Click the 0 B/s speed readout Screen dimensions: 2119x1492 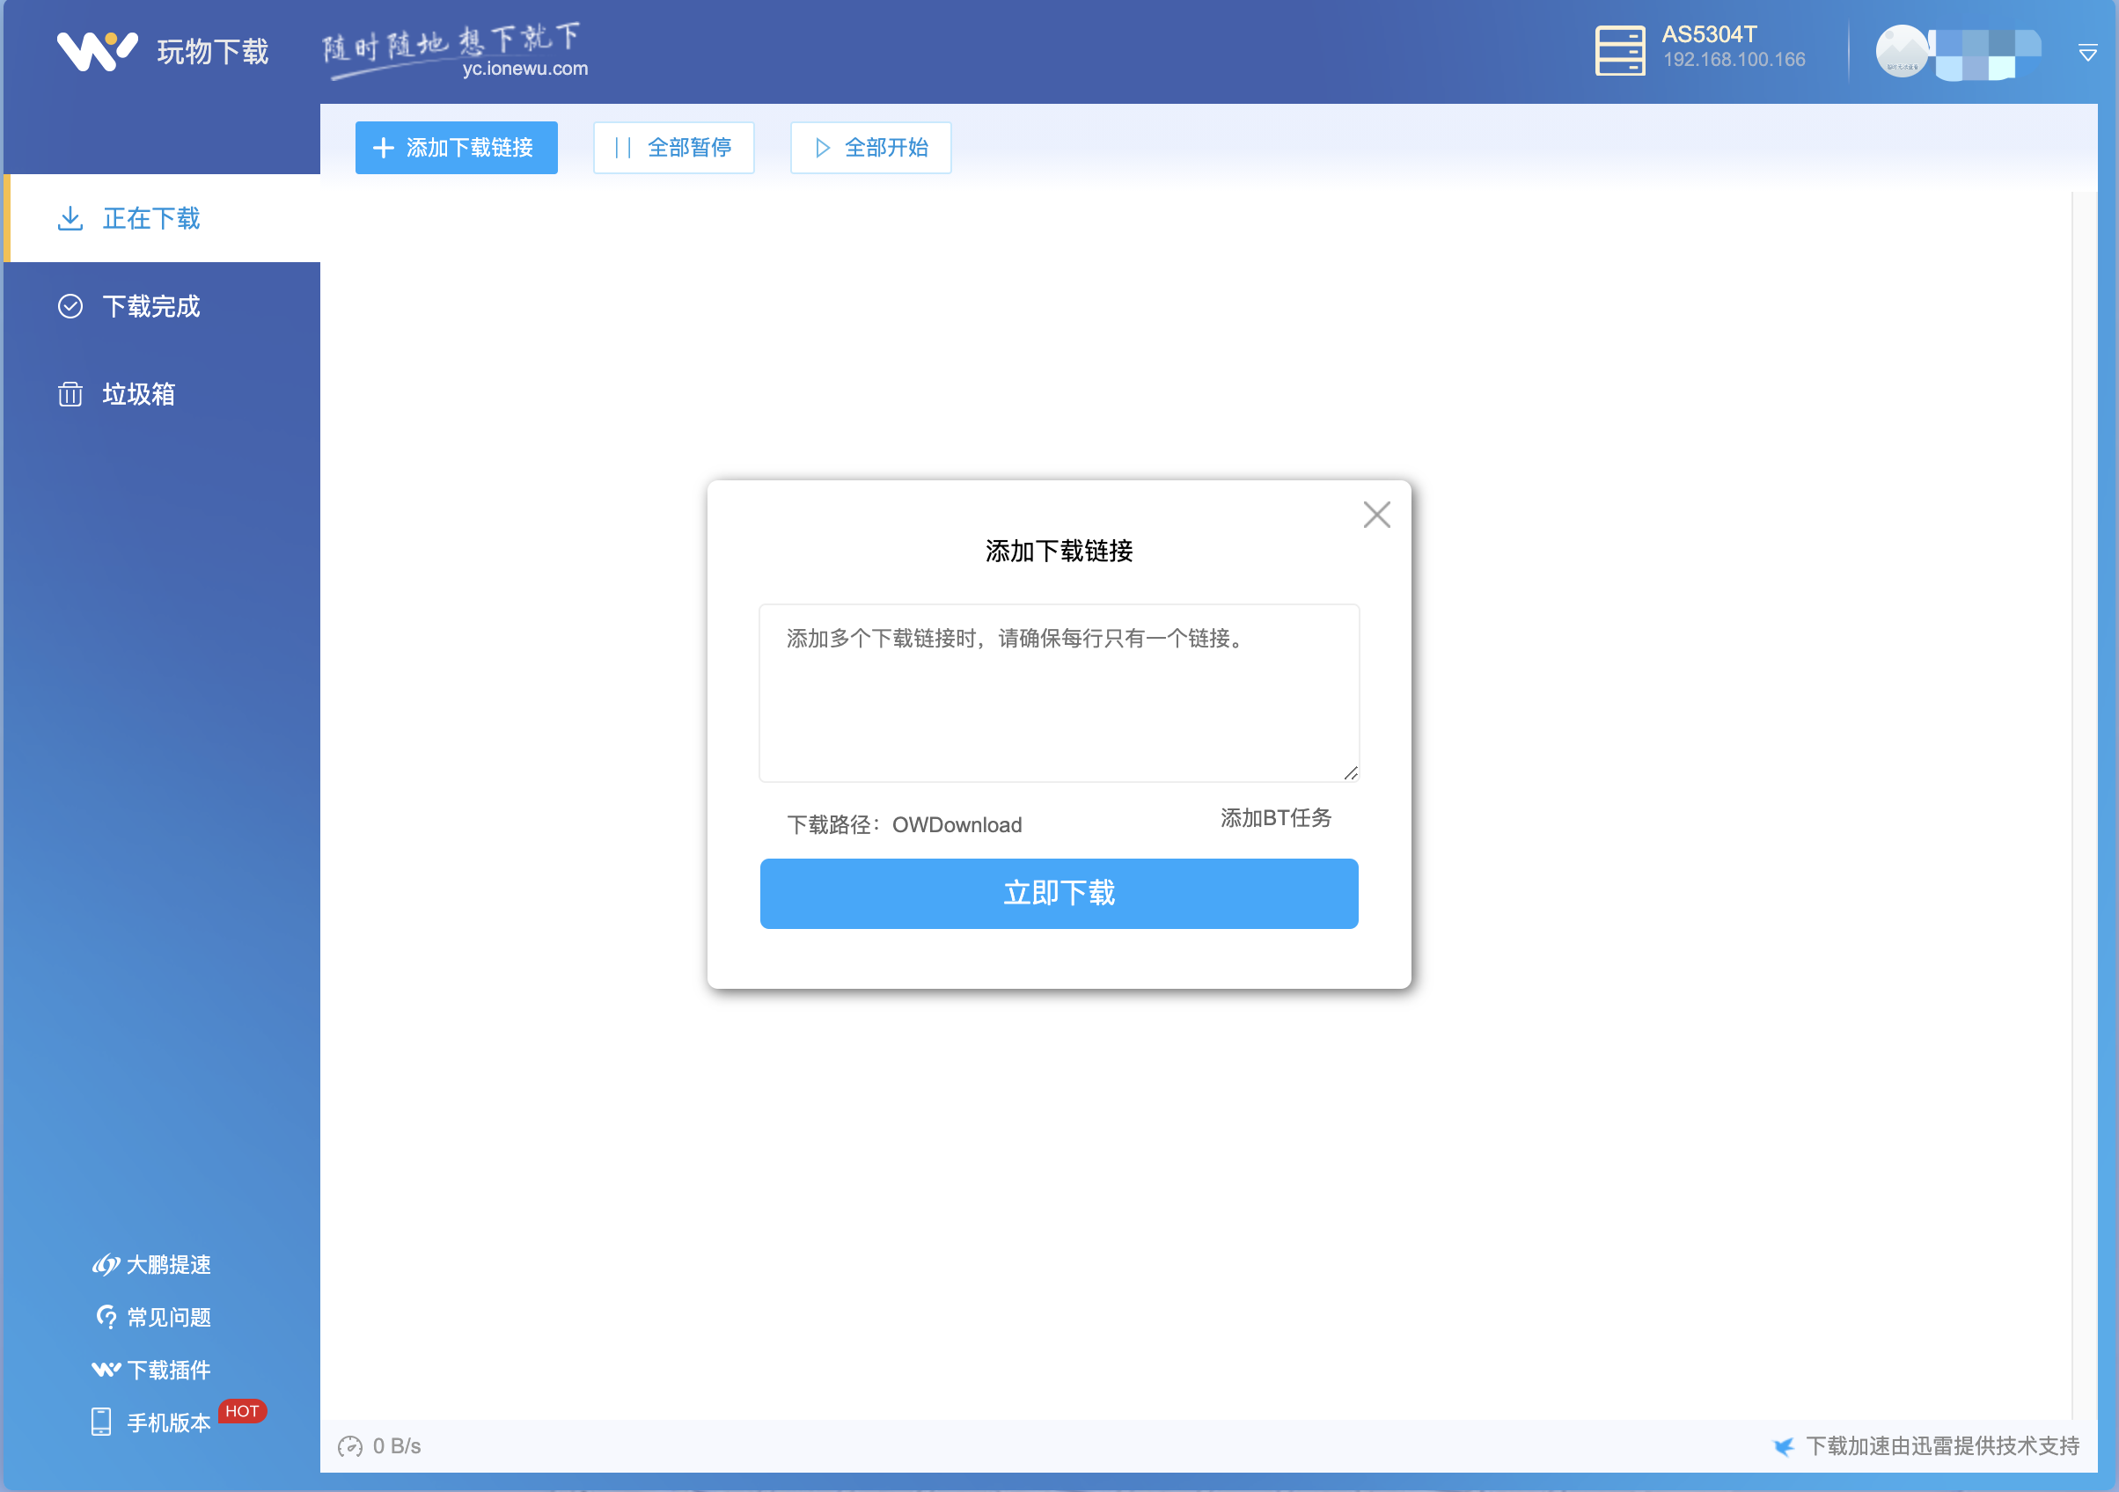(x=397, y=1447)
